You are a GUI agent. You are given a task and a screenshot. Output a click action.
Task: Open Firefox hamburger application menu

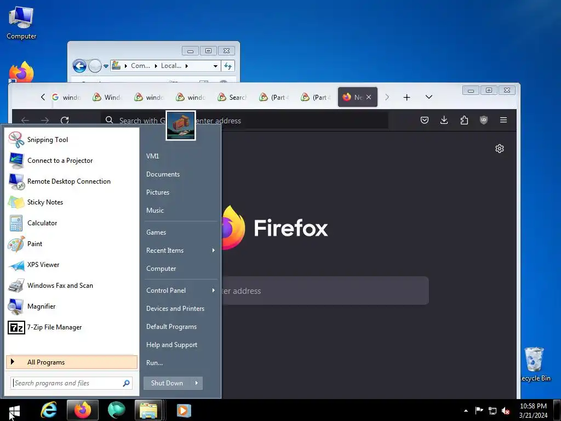click(503, 120)
